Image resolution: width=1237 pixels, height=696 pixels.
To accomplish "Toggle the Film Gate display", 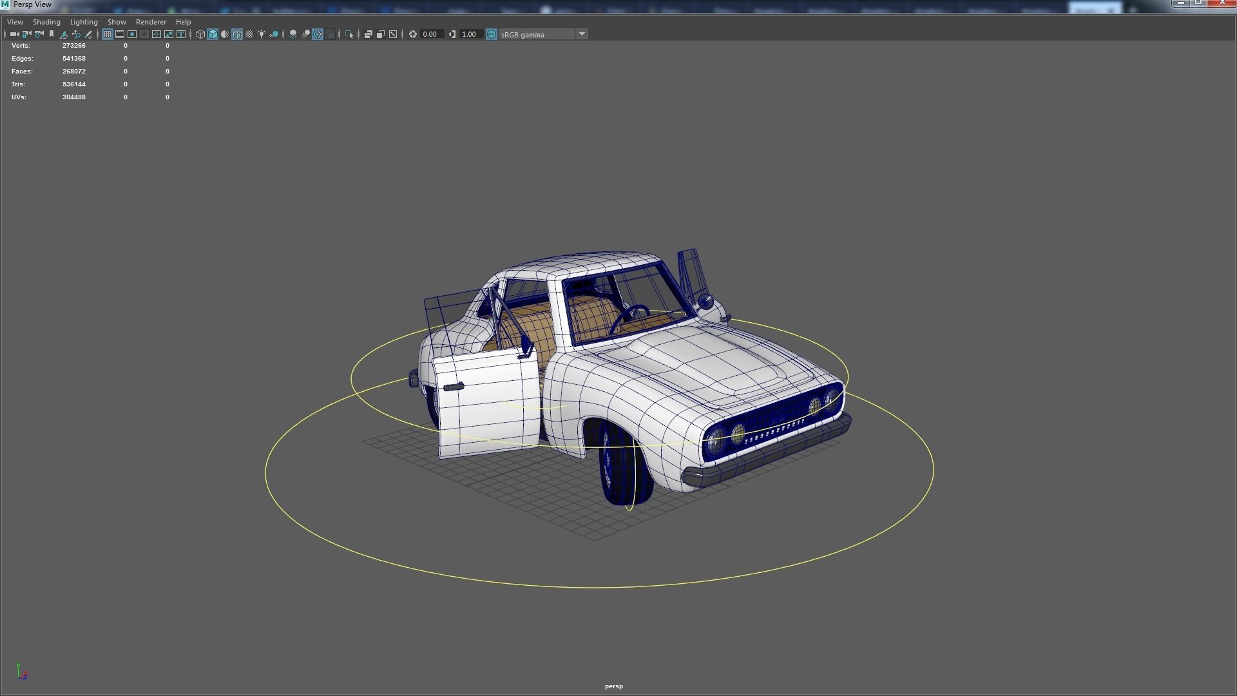I will (120, 34).
